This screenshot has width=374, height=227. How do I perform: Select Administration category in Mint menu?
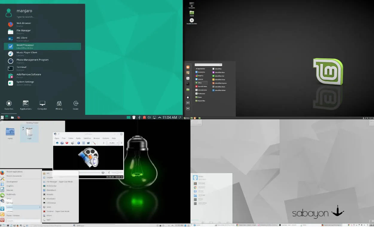click(x=201, y=90)
